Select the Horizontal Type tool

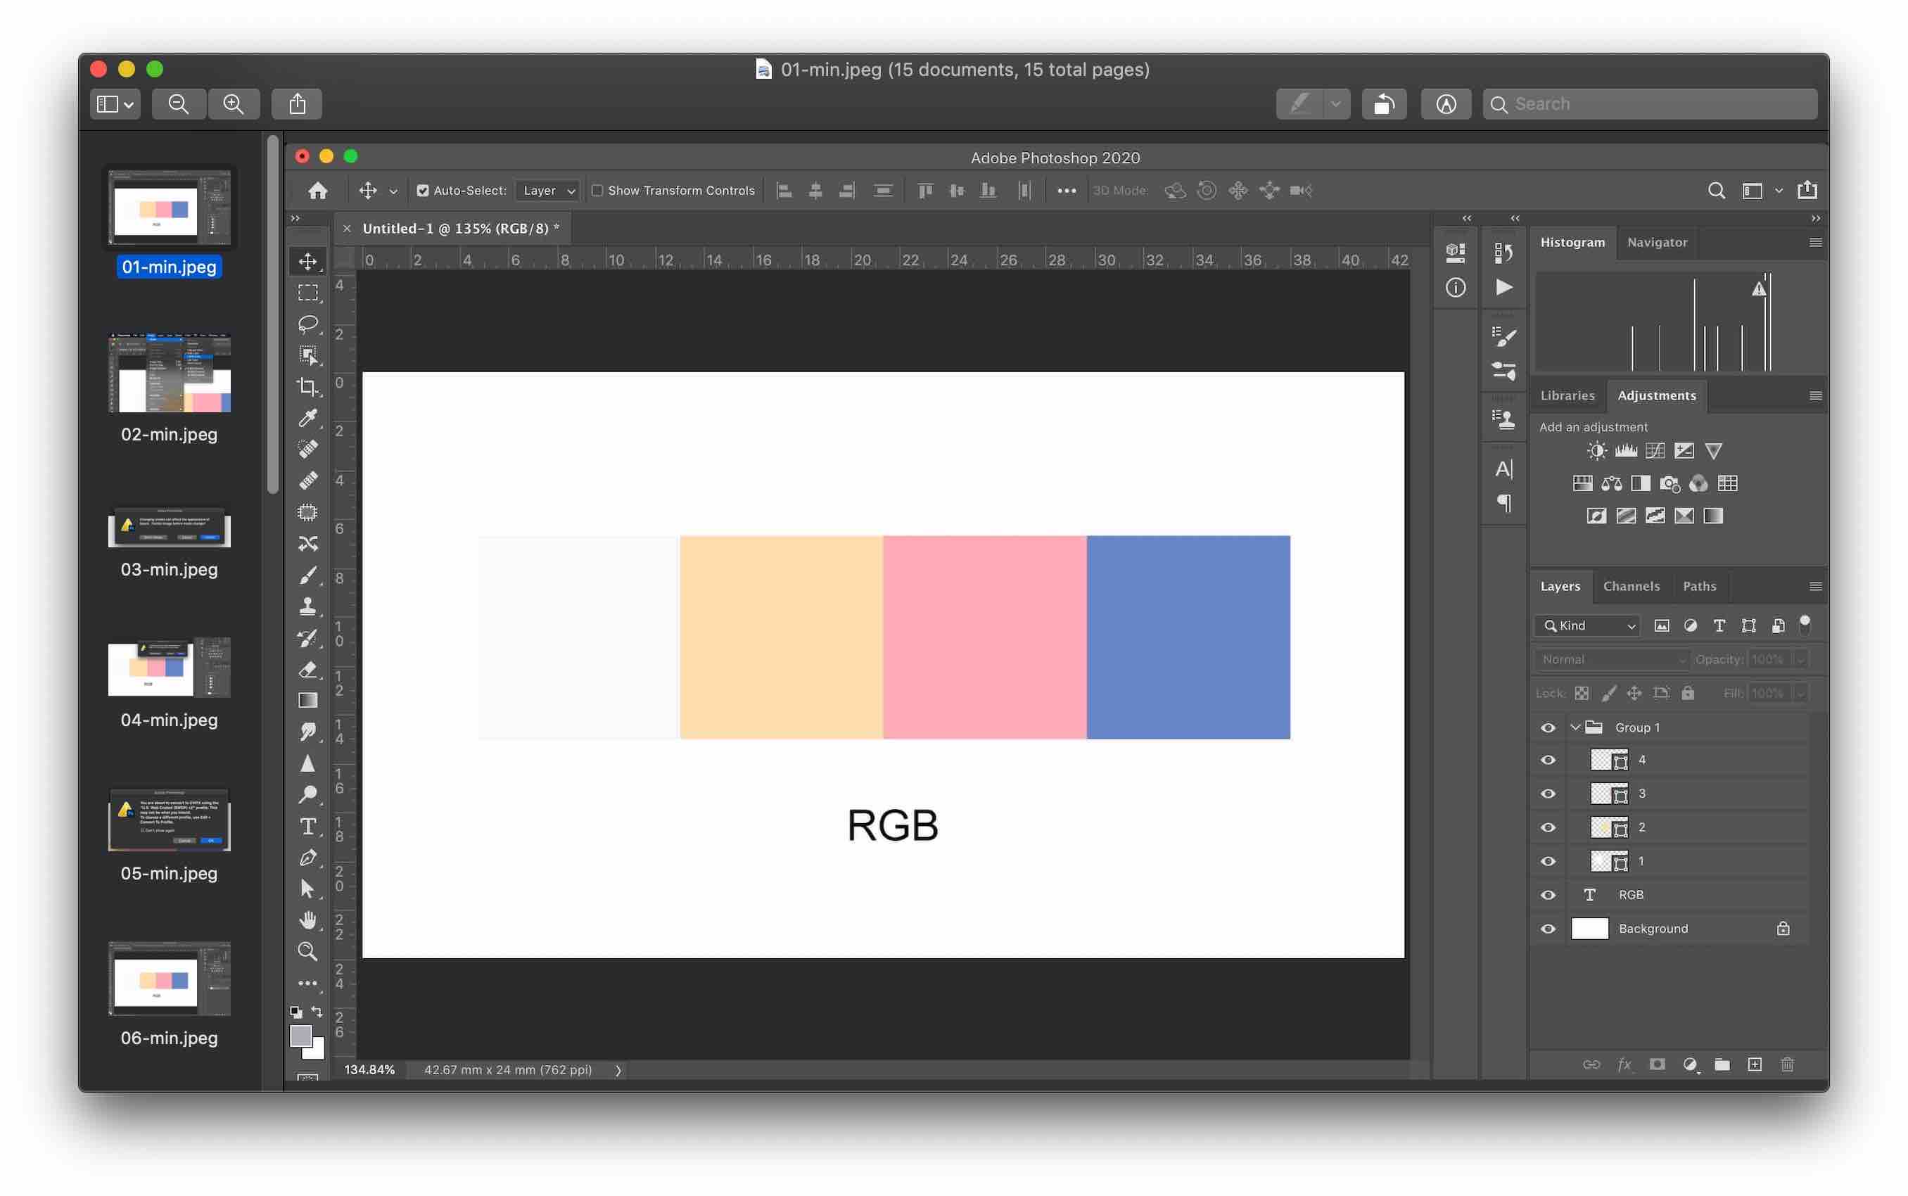pyautogui.click(x=307, y=827)
